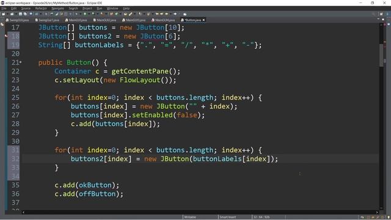Click the Open Type toolbar icon

(125, 14)
